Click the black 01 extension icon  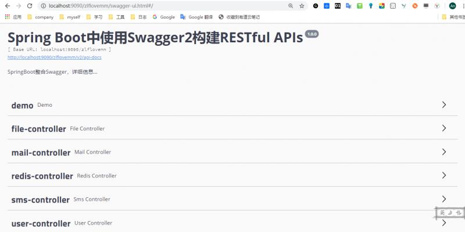pyautogui.click(x=338, y=6)
